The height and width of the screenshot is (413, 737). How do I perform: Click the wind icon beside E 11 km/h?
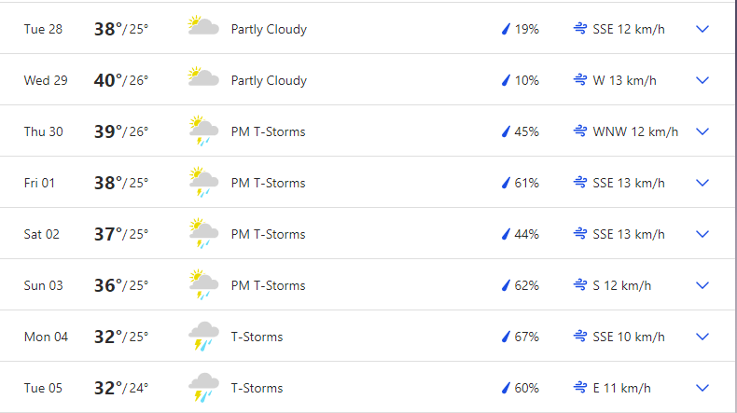click(x=579, y=388)
